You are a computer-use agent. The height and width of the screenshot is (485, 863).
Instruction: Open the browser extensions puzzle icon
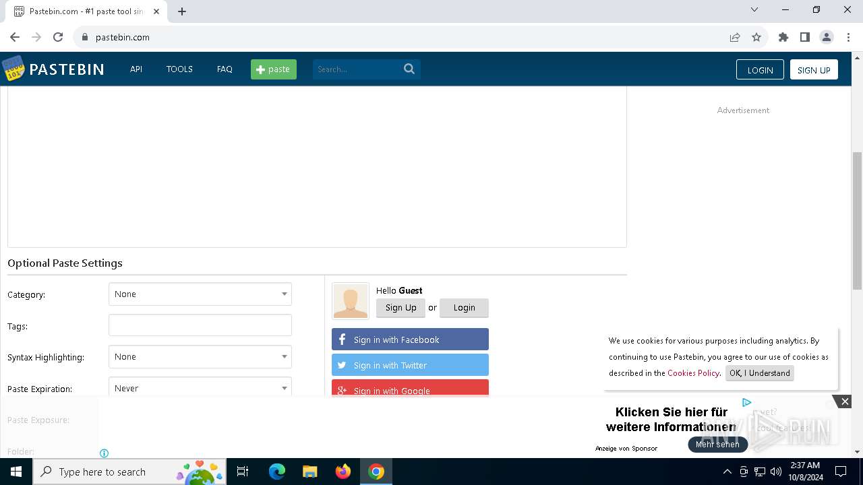pyautogui.click(x=783, y=37)
